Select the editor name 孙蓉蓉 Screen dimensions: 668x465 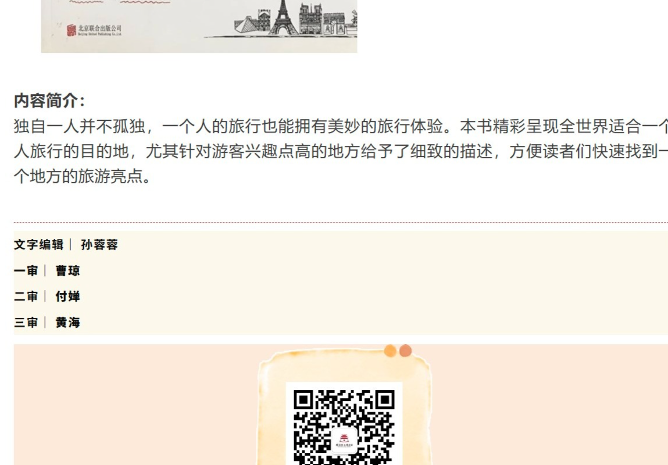pos(99,245)
